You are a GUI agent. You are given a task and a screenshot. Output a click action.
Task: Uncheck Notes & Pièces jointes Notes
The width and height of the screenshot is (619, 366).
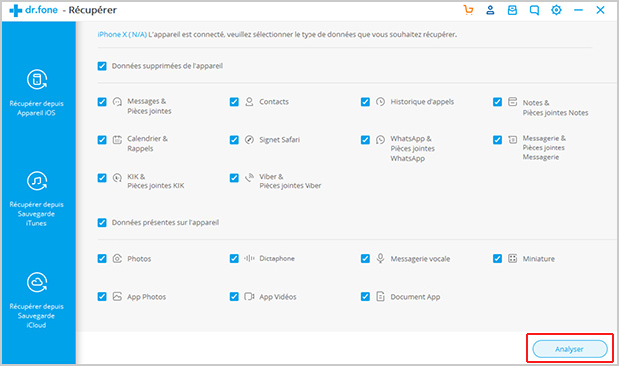497,102
